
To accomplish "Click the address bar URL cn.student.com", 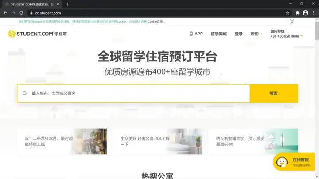I will coord(48,13).
